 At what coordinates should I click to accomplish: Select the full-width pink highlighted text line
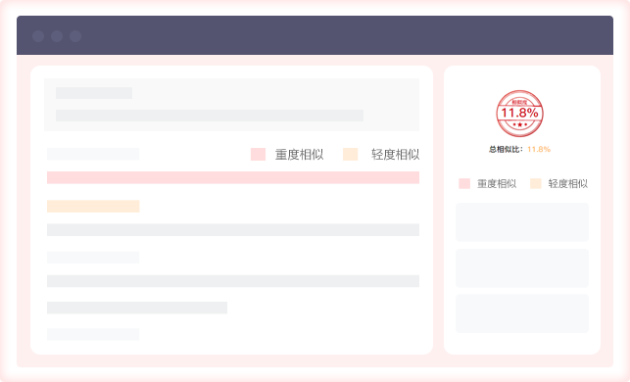click(x=233, y=177)
